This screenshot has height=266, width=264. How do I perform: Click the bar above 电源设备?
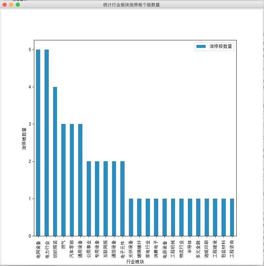pos(165,217)
